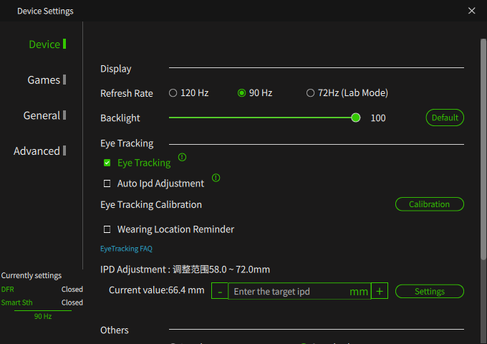
Task: Choose 72Hz (Lab Mode) refresh rate
Action: coord(310,93)
